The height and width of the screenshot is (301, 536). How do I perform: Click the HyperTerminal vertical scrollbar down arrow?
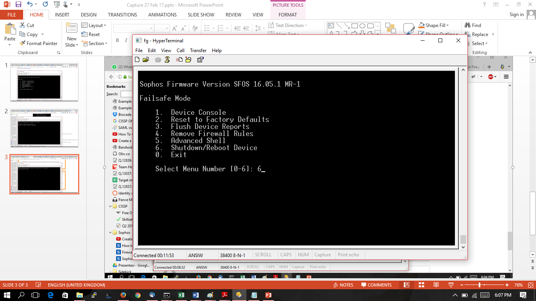(x=463, y=247)
